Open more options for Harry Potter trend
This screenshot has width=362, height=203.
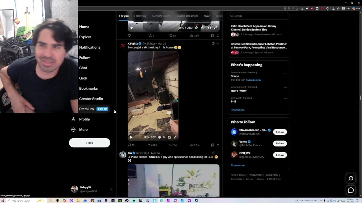[285, 87]
